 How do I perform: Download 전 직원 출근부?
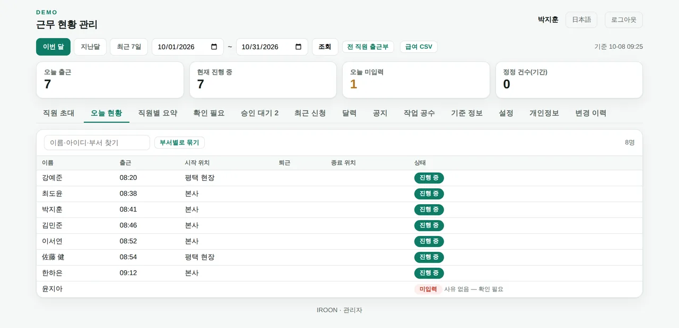point(368,47)
